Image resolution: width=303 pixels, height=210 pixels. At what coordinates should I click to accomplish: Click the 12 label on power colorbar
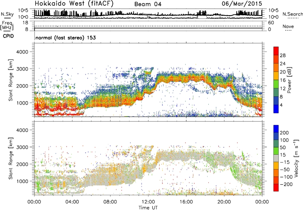(x=283, y=89)
